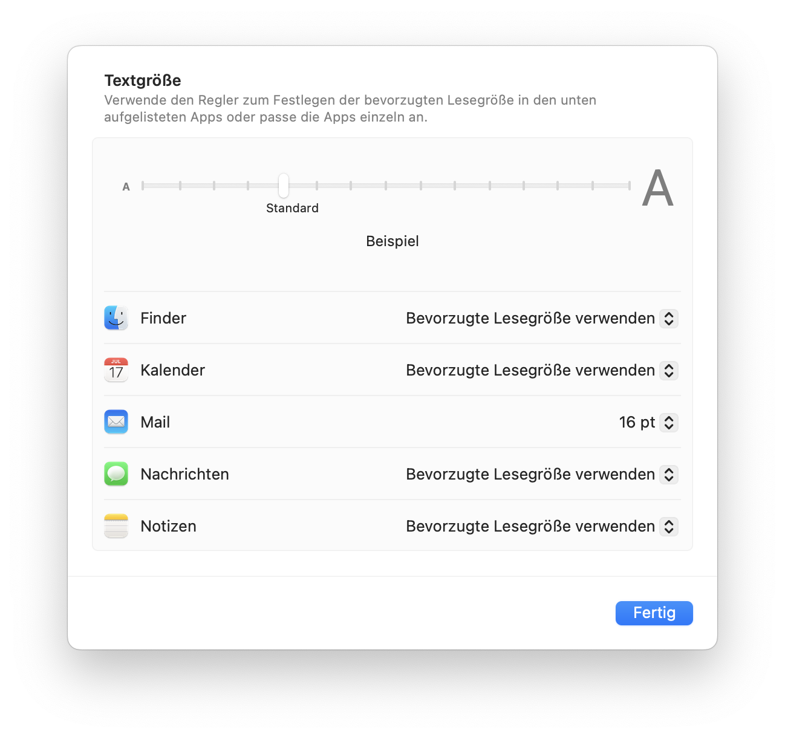This screenshot has height=739, width=785.
Task: Click the small A smaller-text icon
Action: tap(126, 187)
